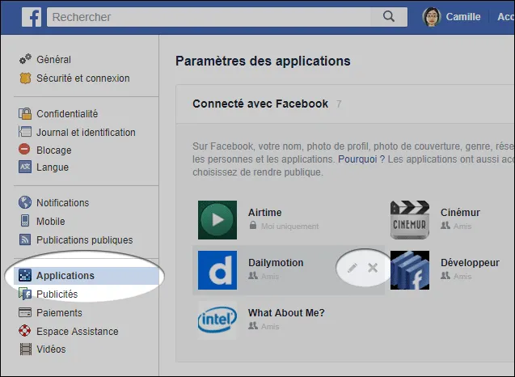Click the Langue icon

click(x=25, y=167)
